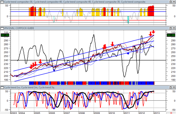The width and height of the screenshot is (176, 114).
Task: Click the 240 value on the left price axis
Action: pyautogui.click(x=6, y=60)
